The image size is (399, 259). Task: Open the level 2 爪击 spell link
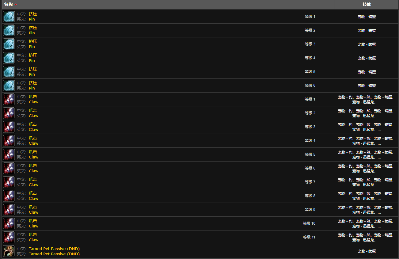pyautogui.click(x=33, y=110)
